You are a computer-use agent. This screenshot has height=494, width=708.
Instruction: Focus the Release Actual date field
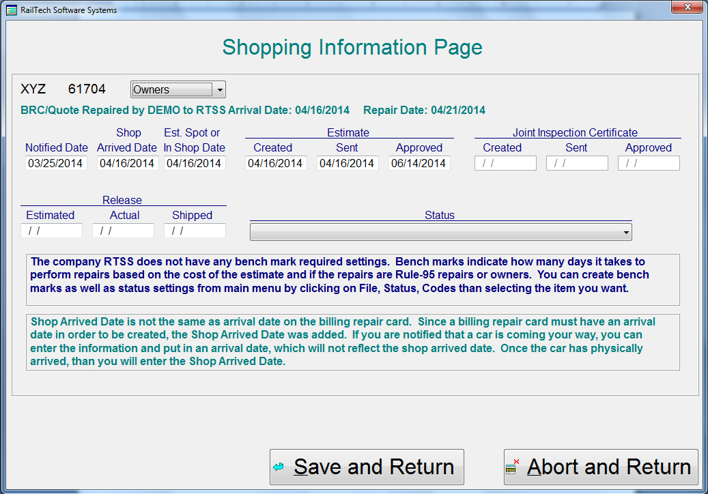tap(123, 231)
